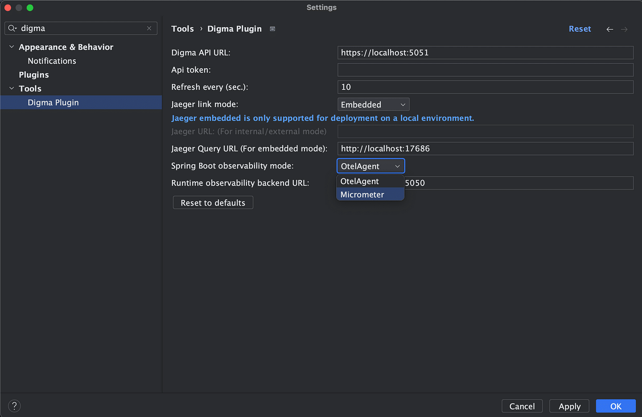Click the Api token label

click(191, 70)
